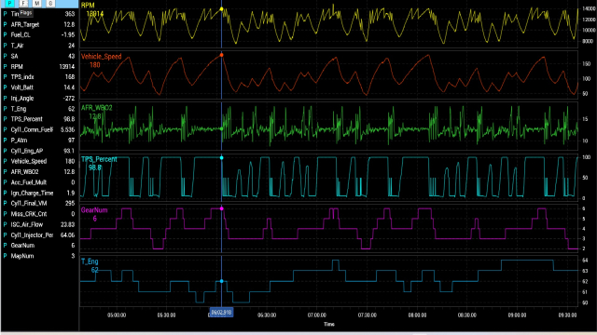Click the 07:00.00 mark on the time axis
Screen dimensions: 597x335
pyautogui.click(x=317, y=315)
